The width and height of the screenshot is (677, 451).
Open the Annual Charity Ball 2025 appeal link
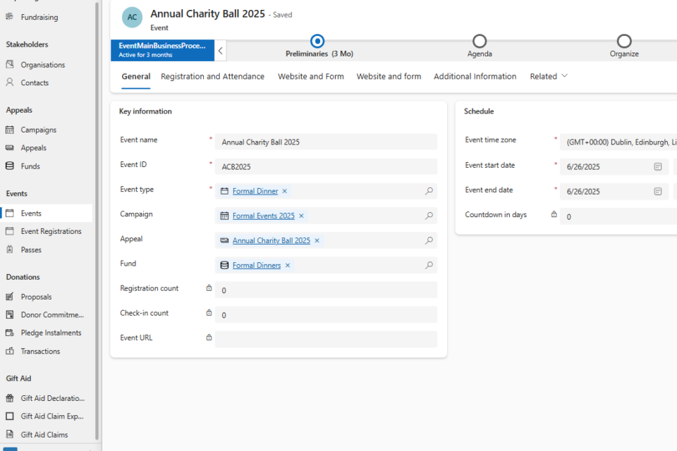(271, 240)
